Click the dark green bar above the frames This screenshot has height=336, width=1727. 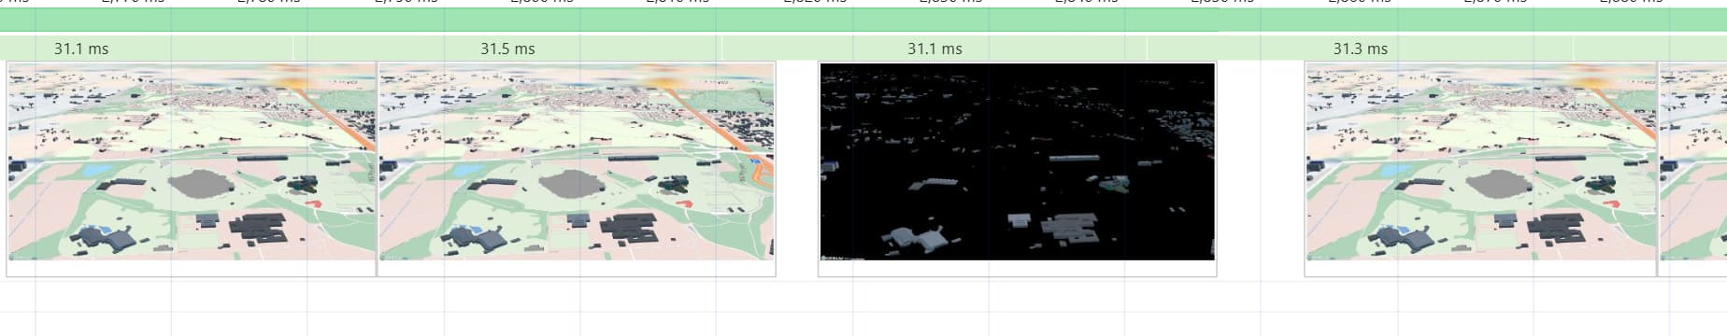click(863, 20)
